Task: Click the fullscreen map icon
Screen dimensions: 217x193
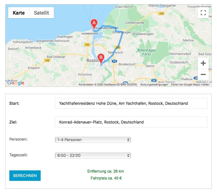Action: pos(203,13)
